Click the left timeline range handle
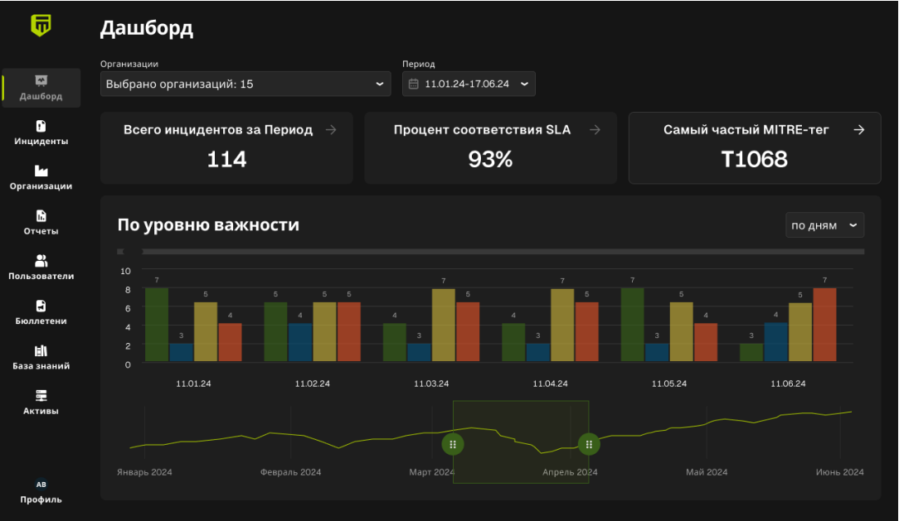The width and height of the screenshot is (899, 521). [453, 444]
